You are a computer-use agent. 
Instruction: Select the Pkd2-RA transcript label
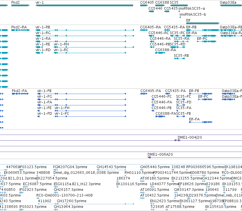coord(19,27)
